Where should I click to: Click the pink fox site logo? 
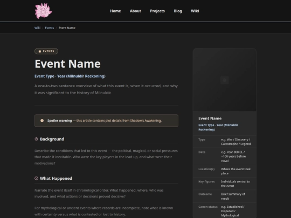pyautogui.click(x=44, y=11)
